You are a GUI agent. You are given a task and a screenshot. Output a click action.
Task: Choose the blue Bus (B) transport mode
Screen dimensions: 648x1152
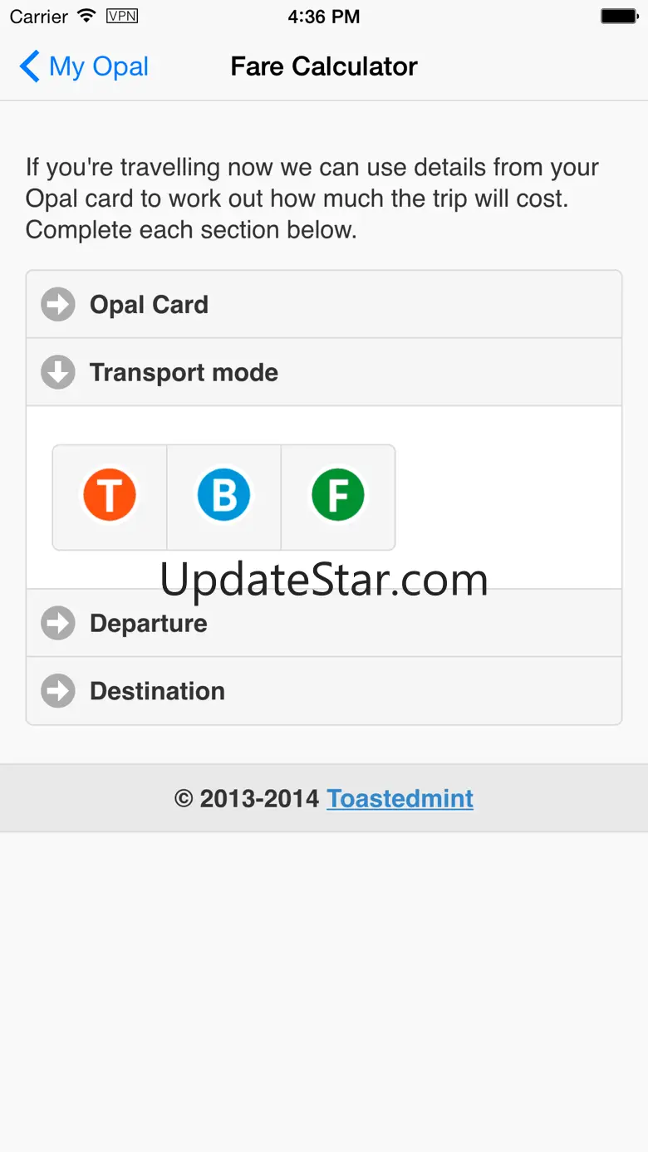223,496
